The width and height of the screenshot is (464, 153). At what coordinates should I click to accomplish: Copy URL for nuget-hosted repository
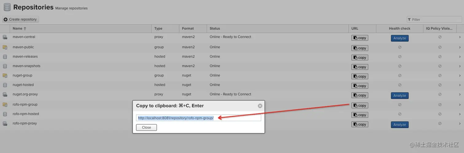[360, 86]
